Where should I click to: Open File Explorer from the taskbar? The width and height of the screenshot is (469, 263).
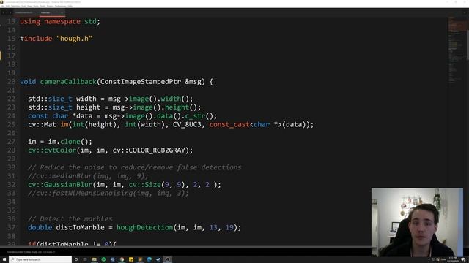click(95, 259)
